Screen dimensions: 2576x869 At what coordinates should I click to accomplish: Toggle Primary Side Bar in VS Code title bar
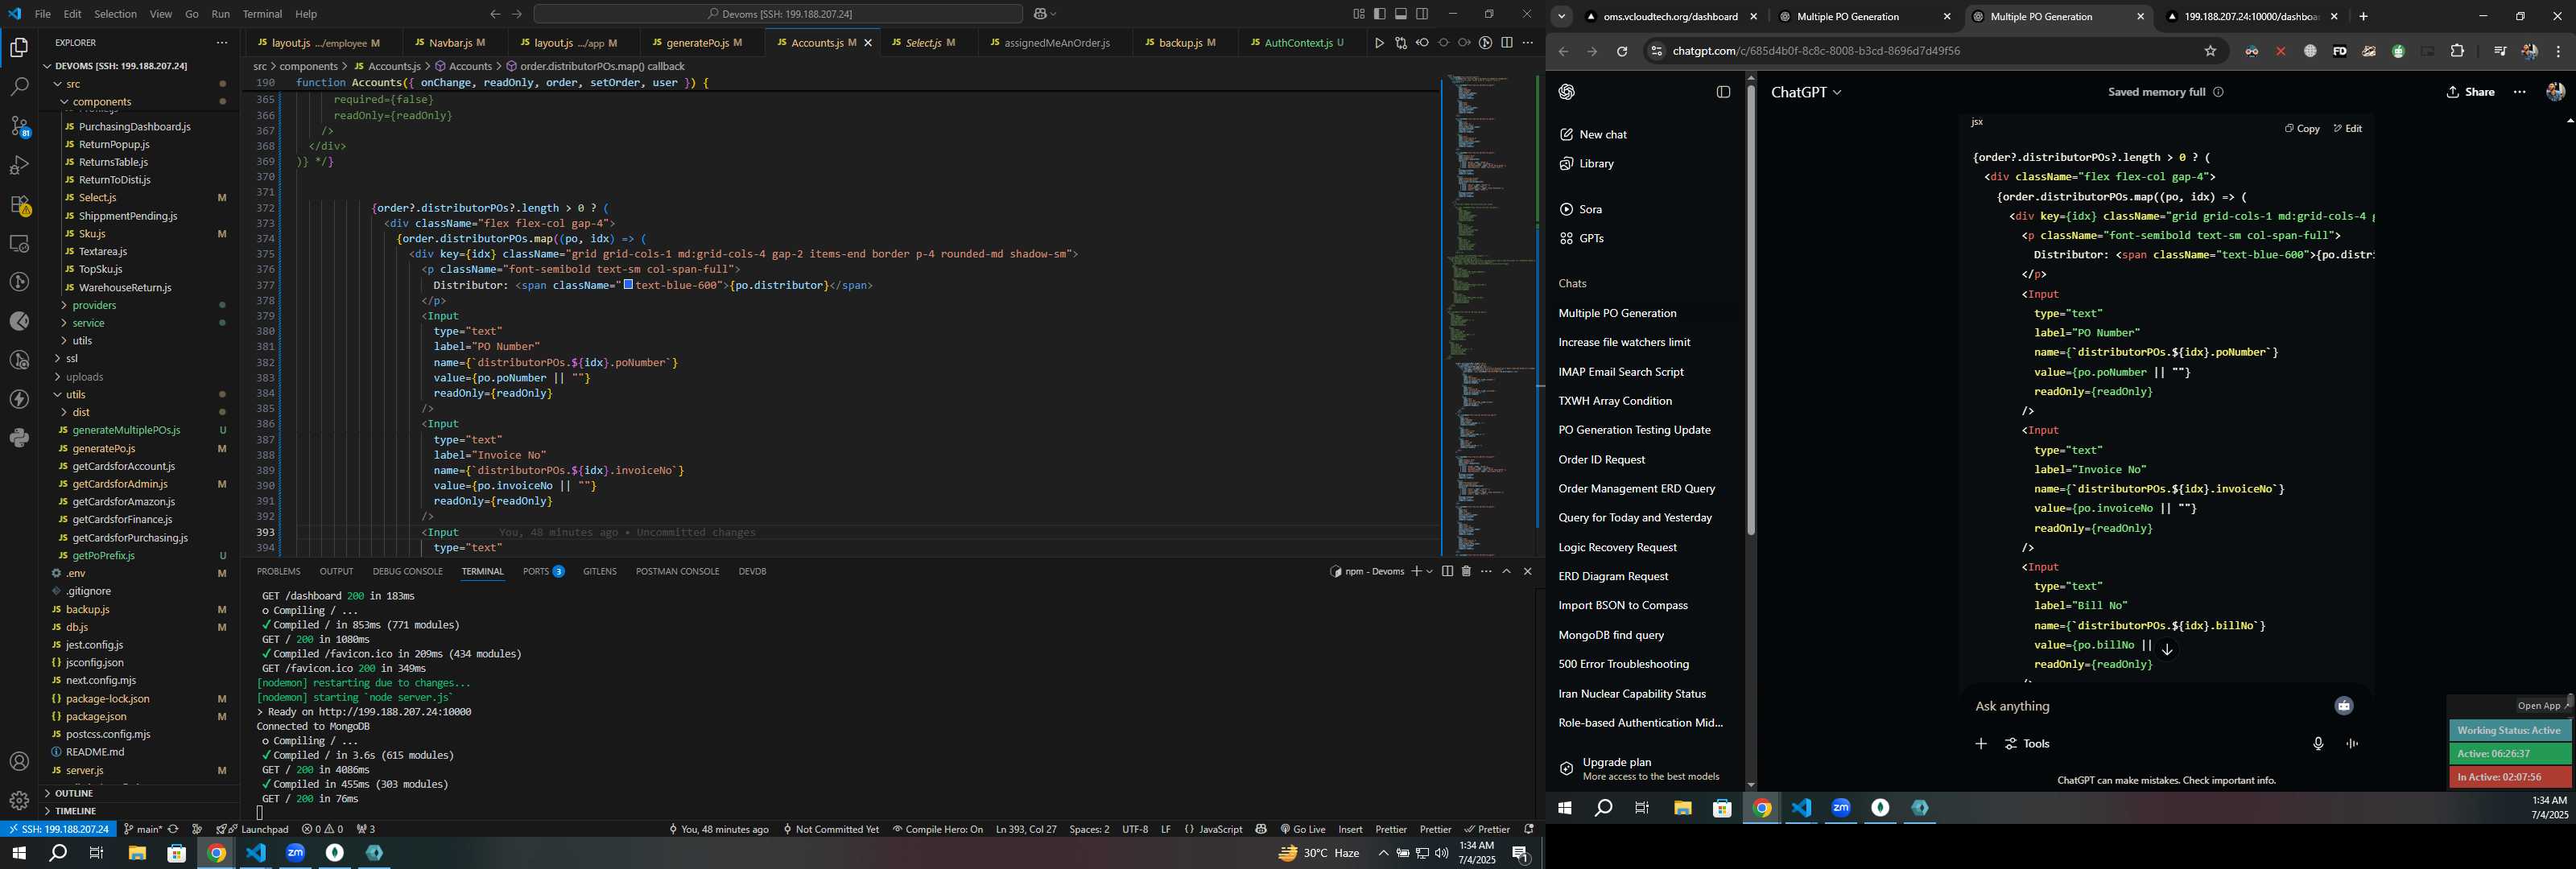(1380, 14)
